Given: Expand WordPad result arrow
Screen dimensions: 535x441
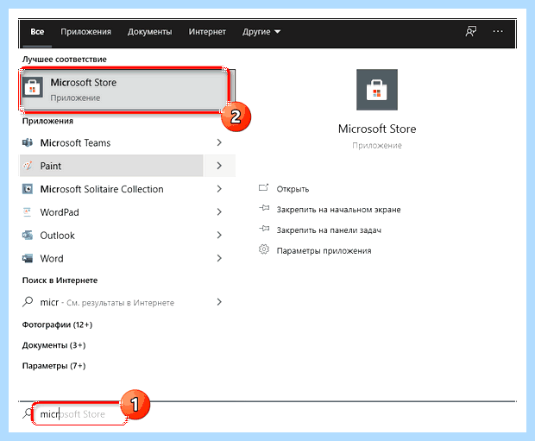Looking at the screenshot, I should [x=219, y=212].
